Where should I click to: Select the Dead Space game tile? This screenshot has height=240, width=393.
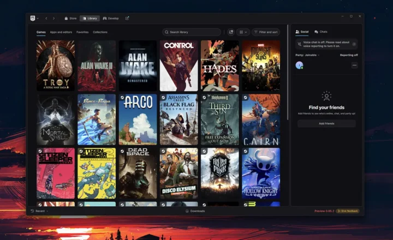click(138, 173)
